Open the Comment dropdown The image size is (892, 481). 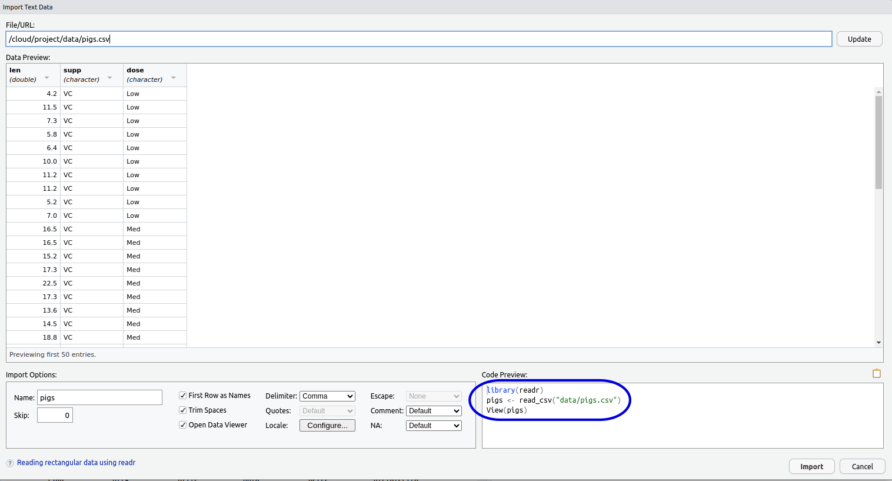(x=433, y=411)
